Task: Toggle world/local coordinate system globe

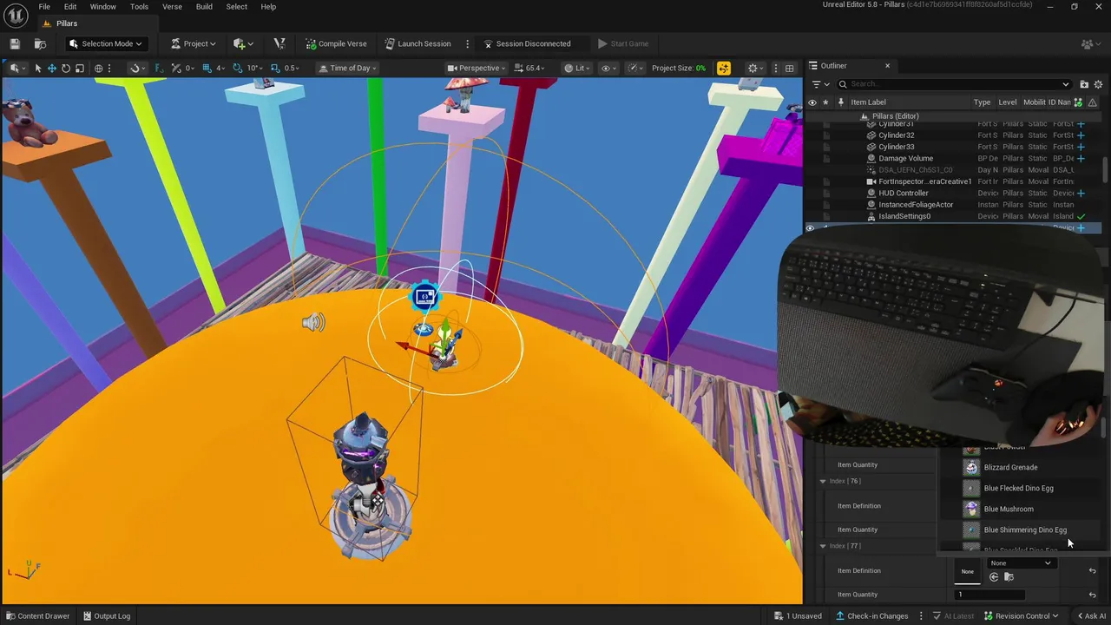Action: [x=98, y=68]
